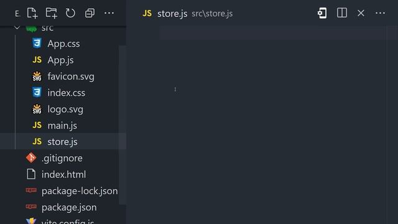Click the src\store.js breadcrumb path
The height and width of the screenshot is (224, 398).
point(212,14)
